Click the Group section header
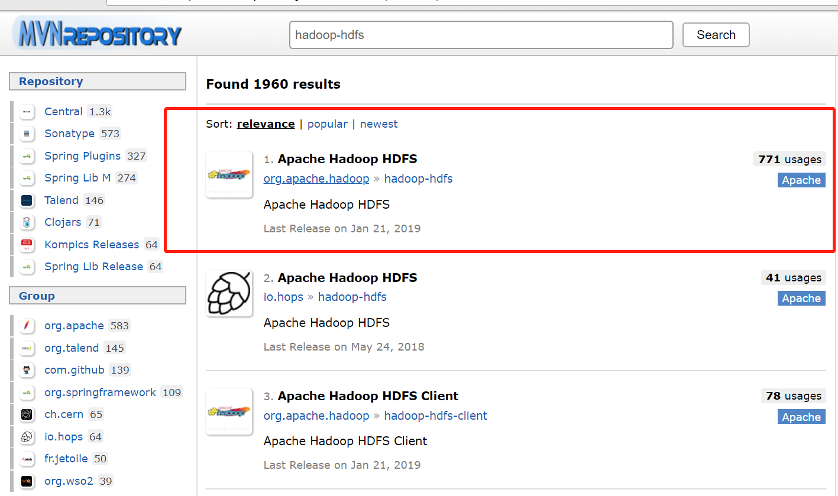This screenshot has height=496, width=838. 98,296
